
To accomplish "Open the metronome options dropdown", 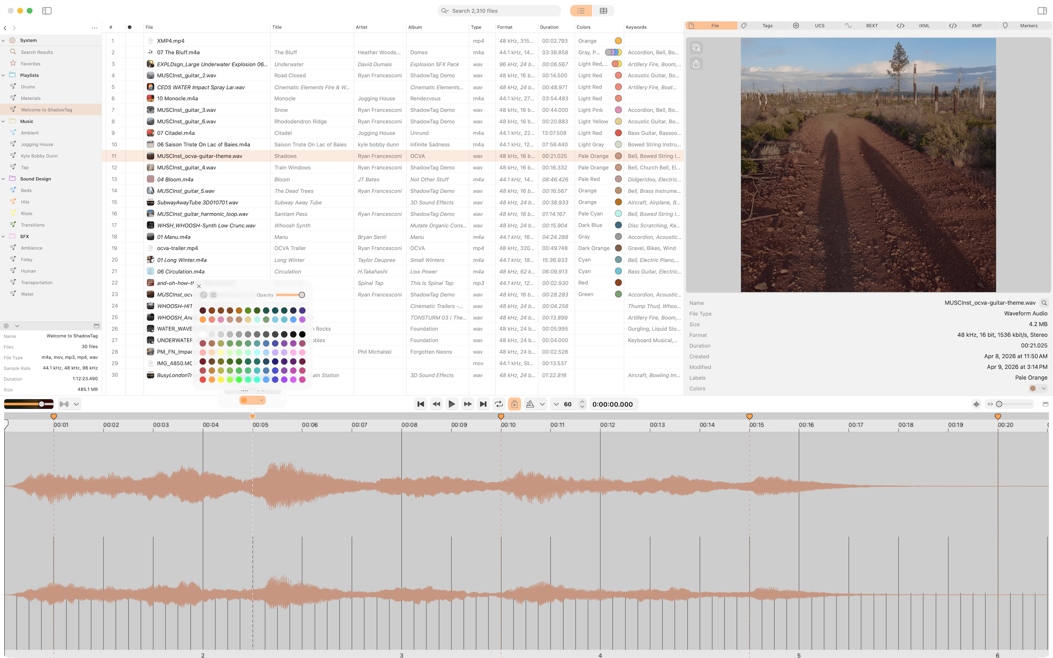I will pyautogui.click(x=542, y=404).
